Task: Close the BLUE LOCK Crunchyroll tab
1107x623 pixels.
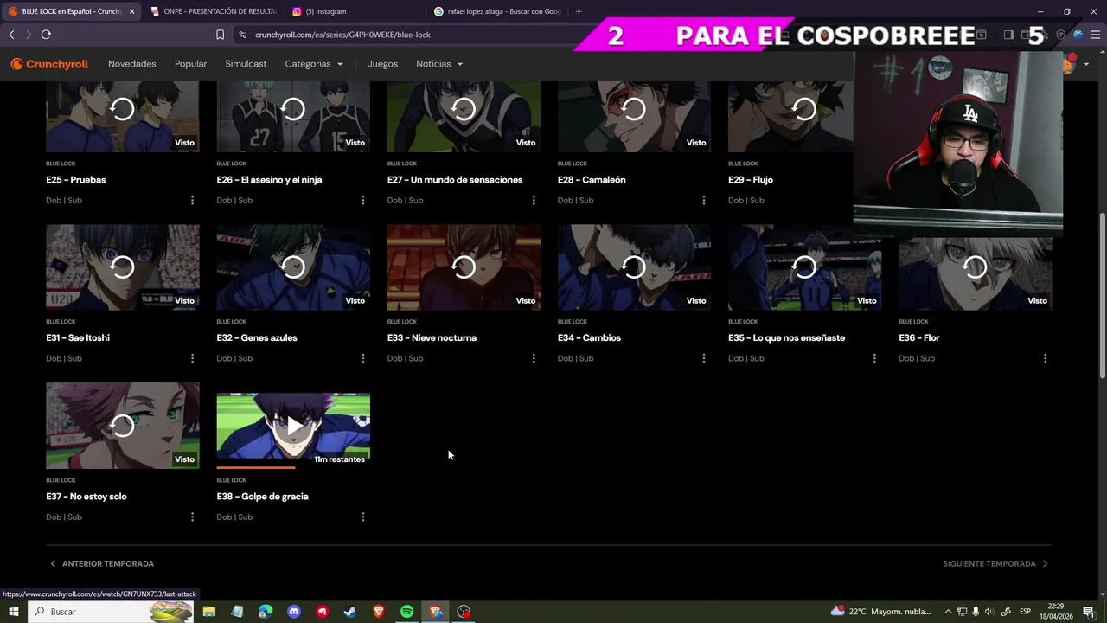Action: [131, 11]
